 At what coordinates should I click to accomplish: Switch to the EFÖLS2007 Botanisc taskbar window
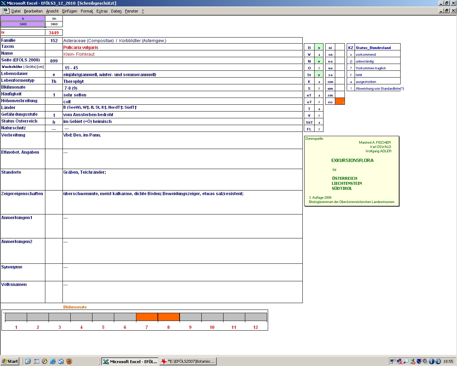pyautogui.click(x=188, y=361)
